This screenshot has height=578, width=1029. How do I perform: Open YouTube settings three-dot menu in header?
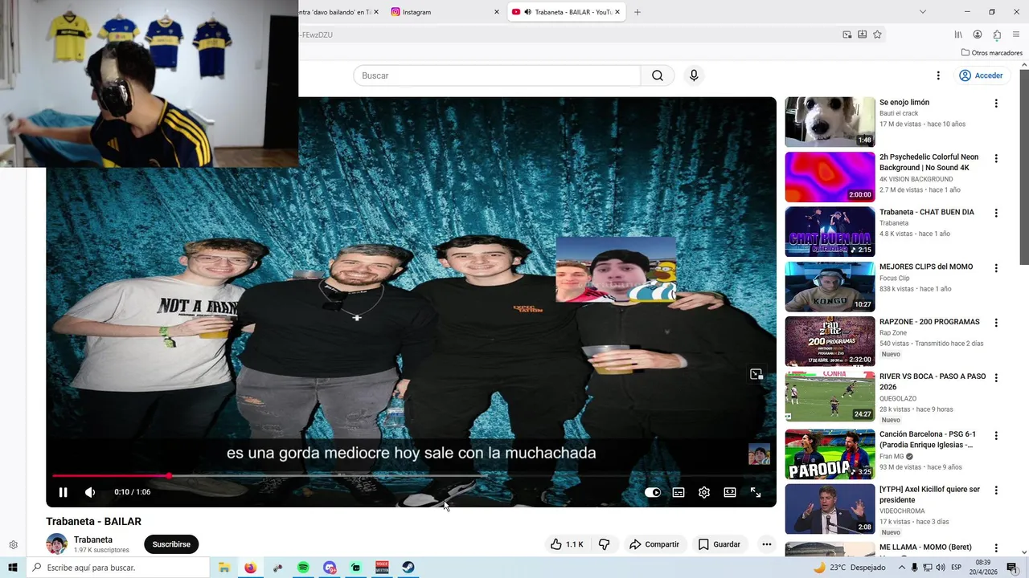tap(937, 75)
